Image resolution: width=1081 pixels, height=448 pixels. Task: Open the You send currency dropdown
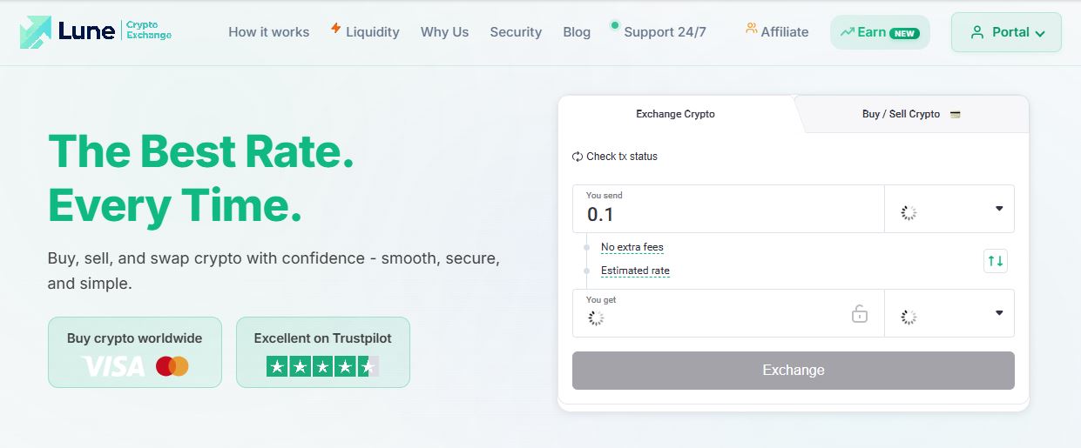pos(949,209)
